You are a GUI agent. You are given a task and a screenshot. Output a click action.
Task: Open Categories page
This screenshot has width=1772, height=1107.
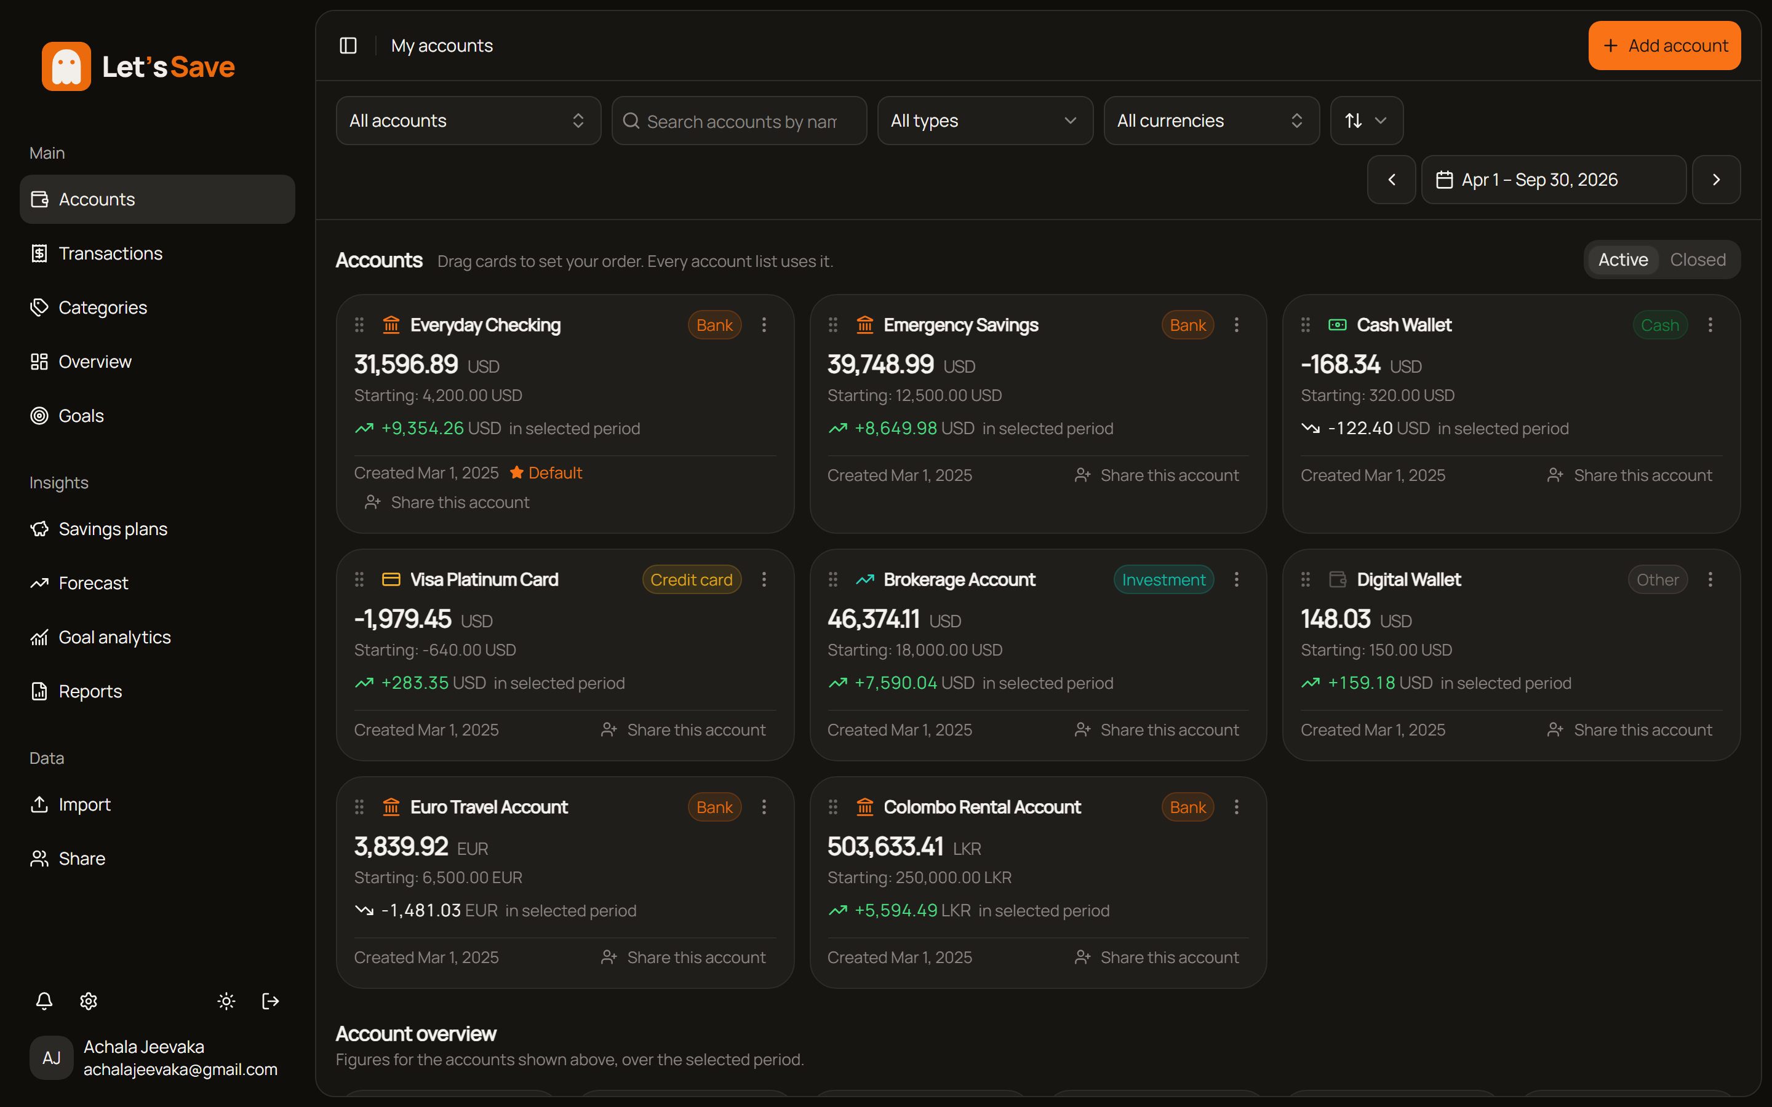coord(157,307)
